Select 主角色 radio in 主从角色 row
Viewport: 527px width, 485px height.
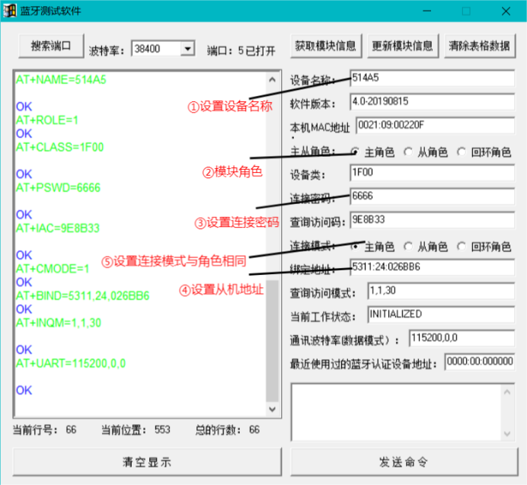[x=355, y=152]
